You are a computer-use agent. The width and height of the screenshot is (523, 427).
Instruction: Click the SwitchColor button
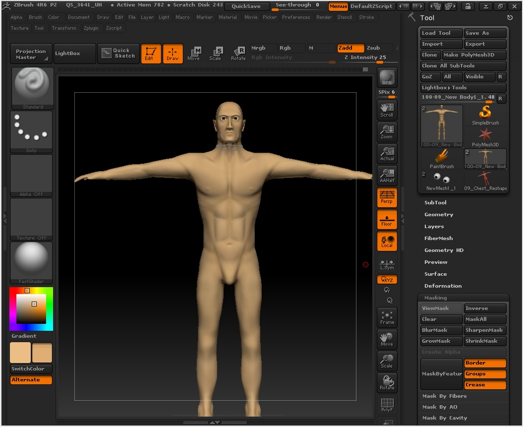(31, 368)
